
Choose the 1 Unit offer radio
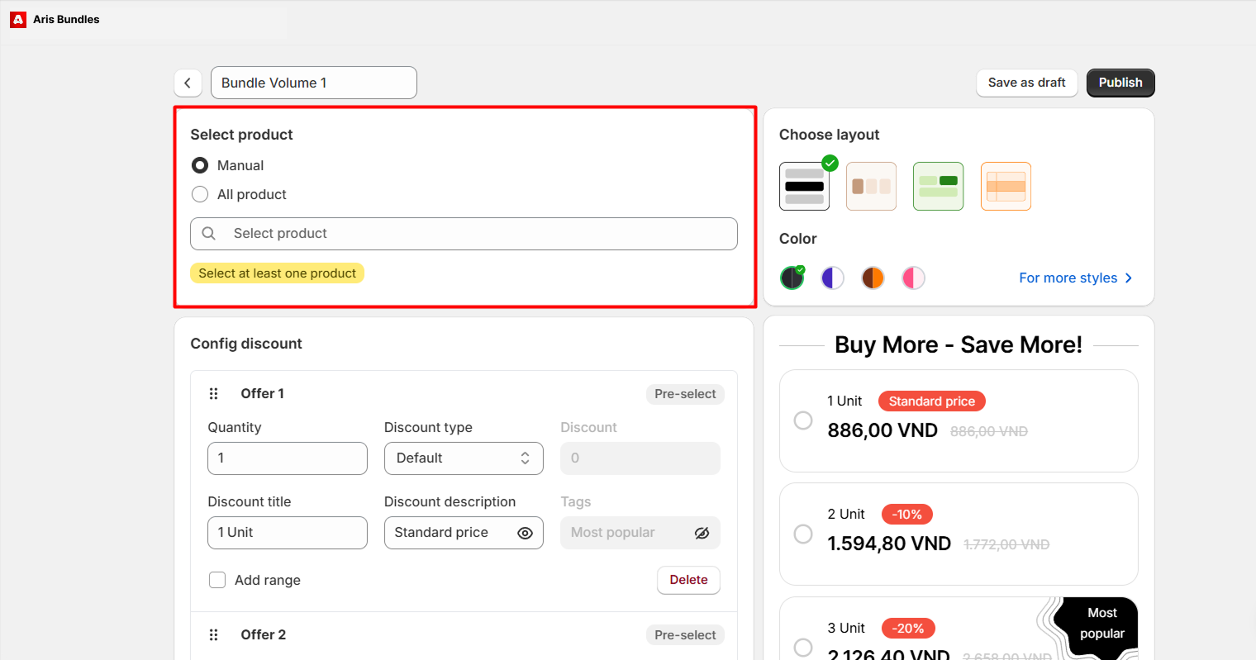(803, 420)
